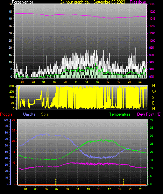Select the 'Solar' legend label
This screenshot has height=194, width=163.
click(45, 114)
